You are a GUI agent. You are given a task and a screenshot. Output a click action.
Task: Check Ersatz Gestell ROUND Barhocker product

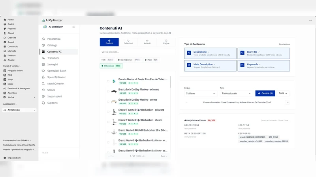coord(108,132)
